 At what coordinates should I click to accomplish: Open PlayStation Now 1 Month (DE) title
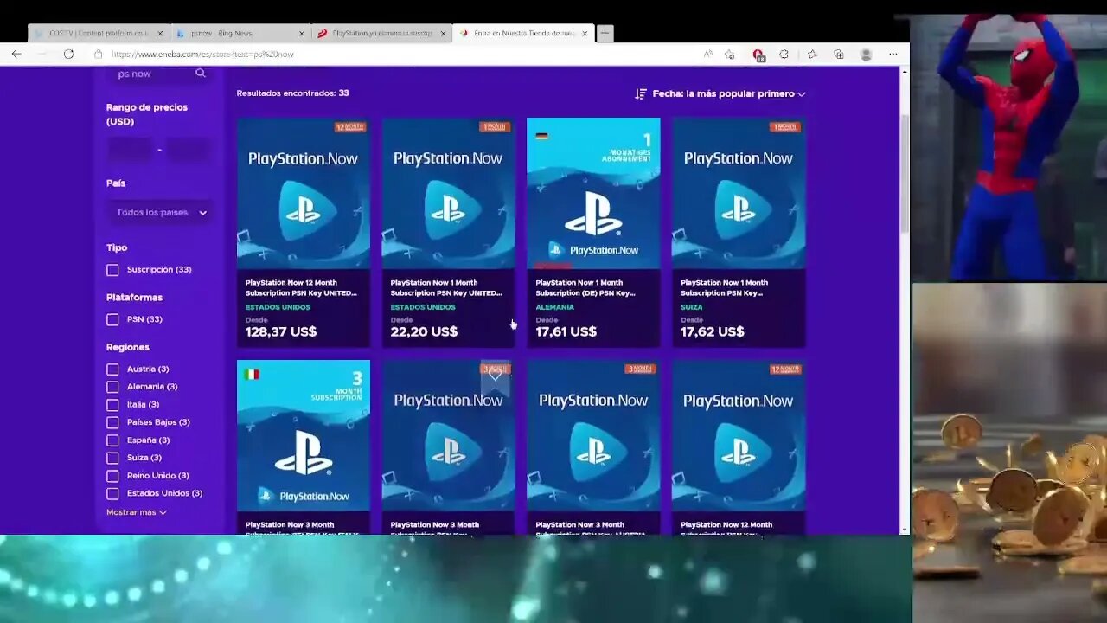(586, 287)
